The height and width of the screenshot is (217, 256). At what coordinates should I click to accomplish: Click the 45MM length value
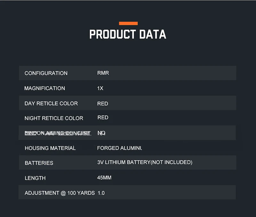[104, 178]
